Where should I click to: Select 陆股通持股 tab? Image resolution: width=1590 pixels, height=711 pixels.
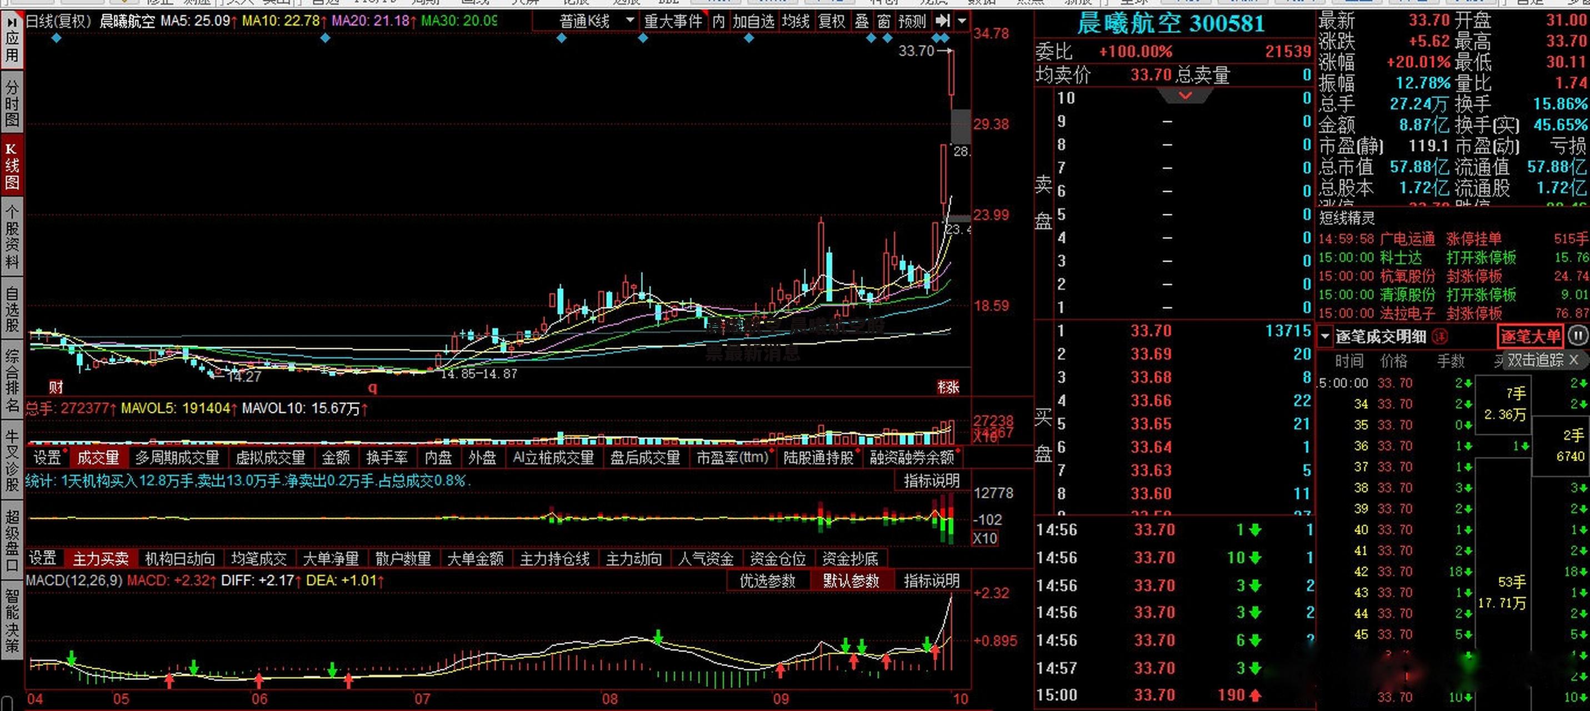tap(818, 457)
